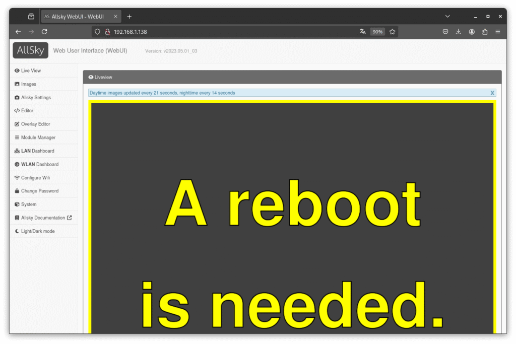Click the address bar URL field

coord(227,32)
